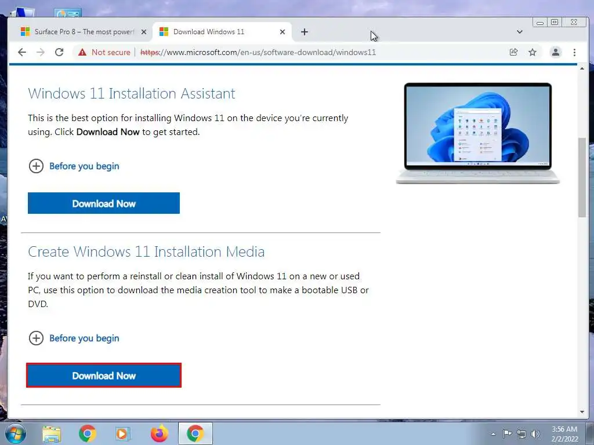Open the network tray icon

click(x=521, y=434)
